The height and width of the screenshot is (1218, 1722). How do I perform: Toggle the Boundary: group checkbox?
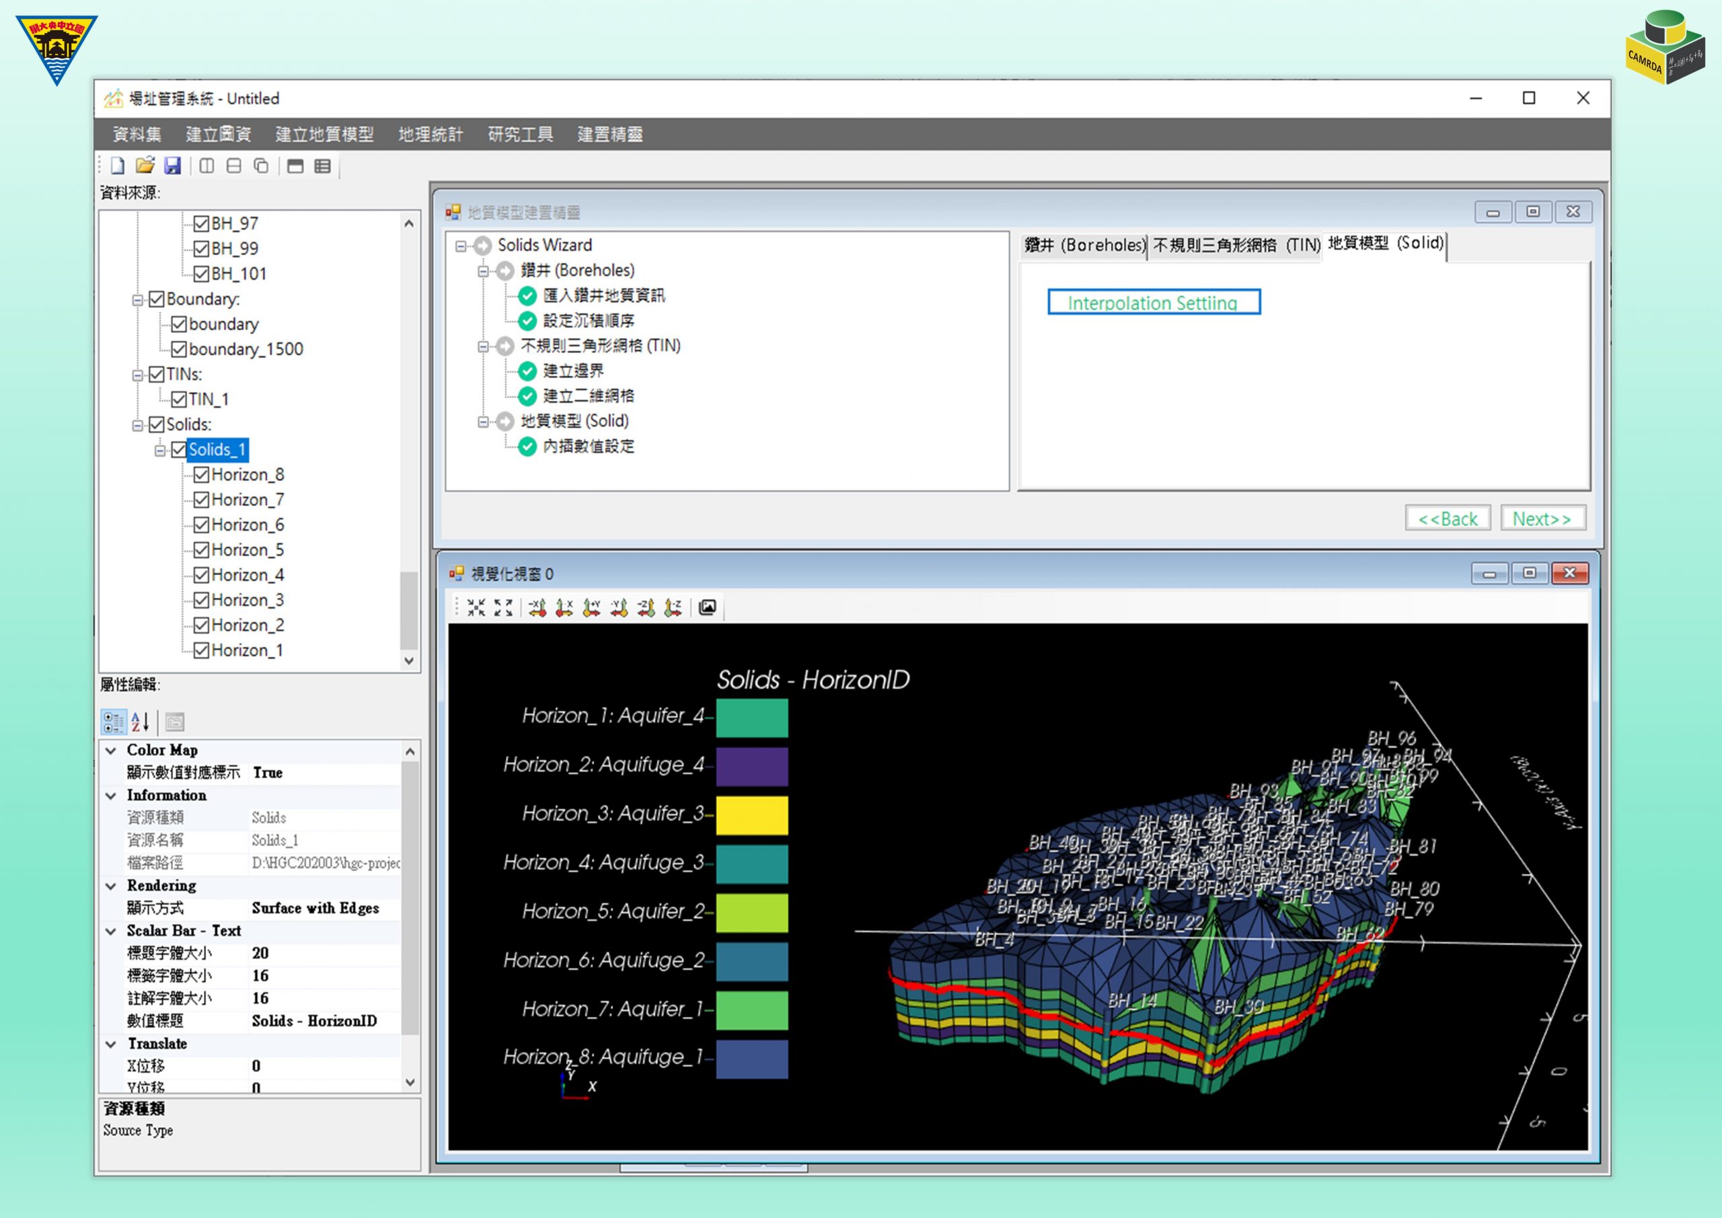pyautogui.click(x=156, y=299)
